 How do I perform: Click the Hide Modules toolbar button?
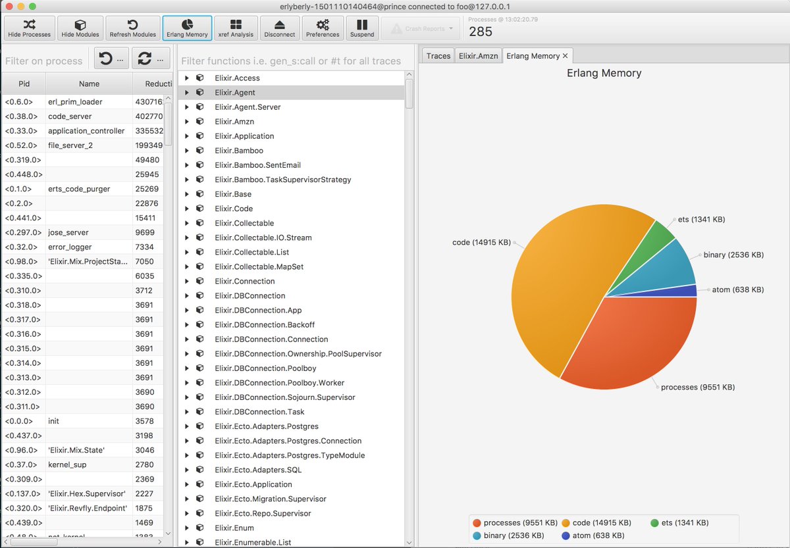[x=80, y=28]
